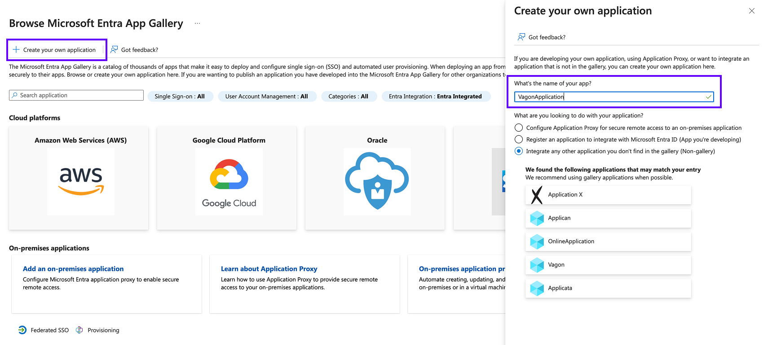The image size is (768, 345).
Task: Click the cube icon beside Vagon
Action: pyautogui.click(x=537, y=265)
